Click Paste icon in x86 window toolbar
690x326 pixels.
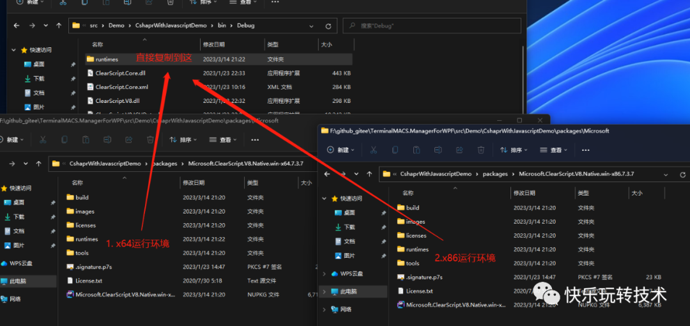pos(417,150)
